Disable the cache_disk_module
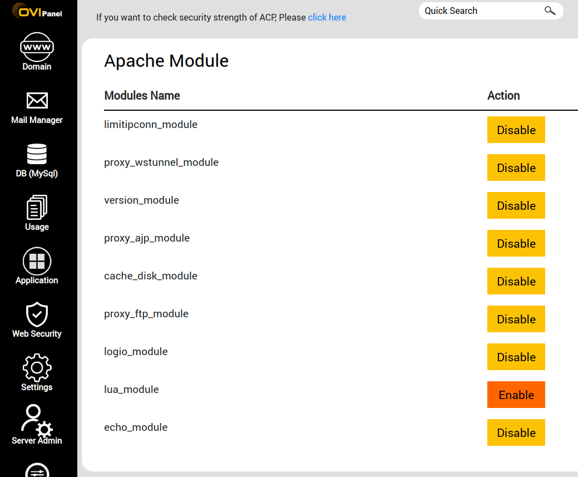 click(516, 281)
